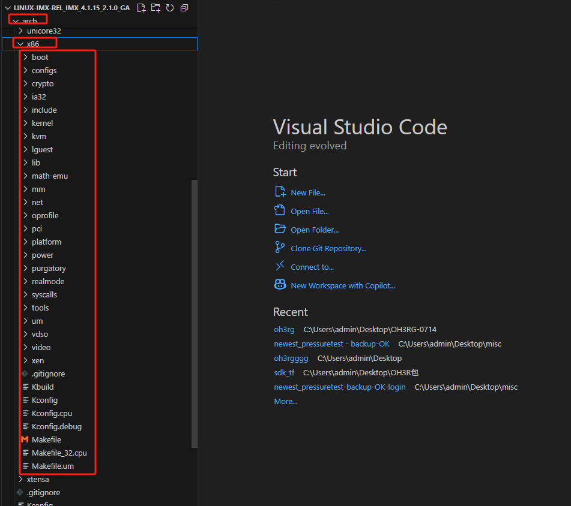
Task: Open recent newest_pressuretest - backup-OK
Action: 331,344
